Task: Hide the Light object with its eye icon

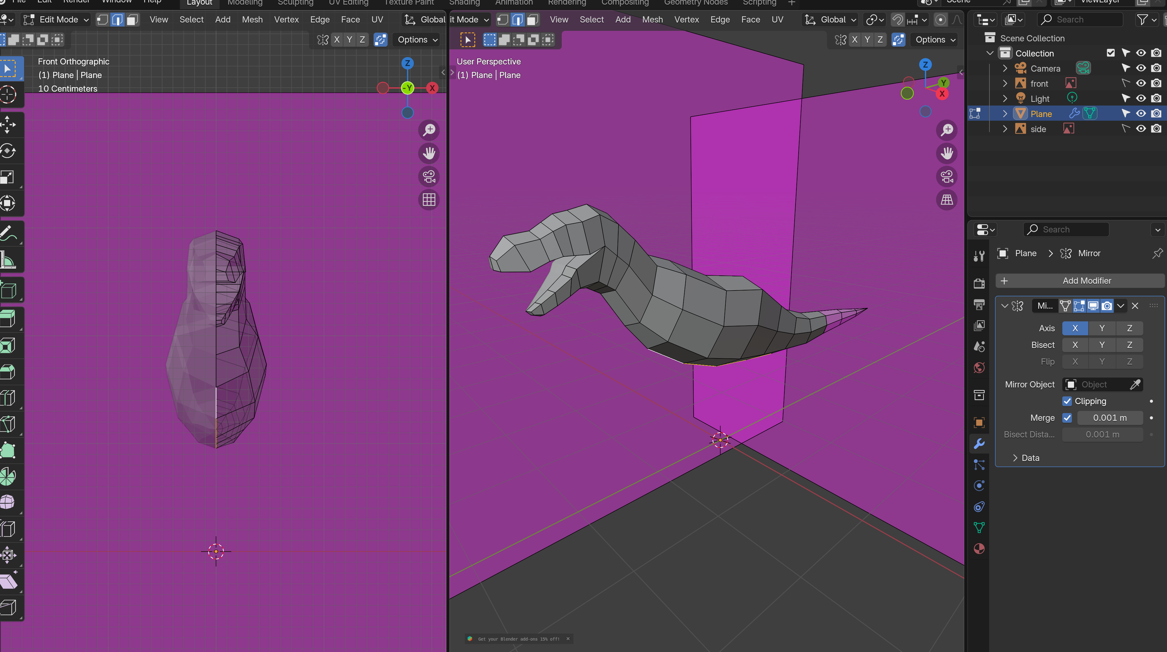Action: click(x=1141, y=98)
